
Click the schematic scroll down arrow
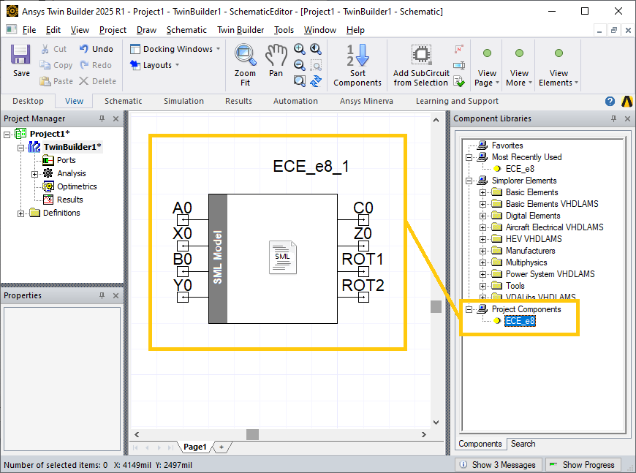click(436, 423)
